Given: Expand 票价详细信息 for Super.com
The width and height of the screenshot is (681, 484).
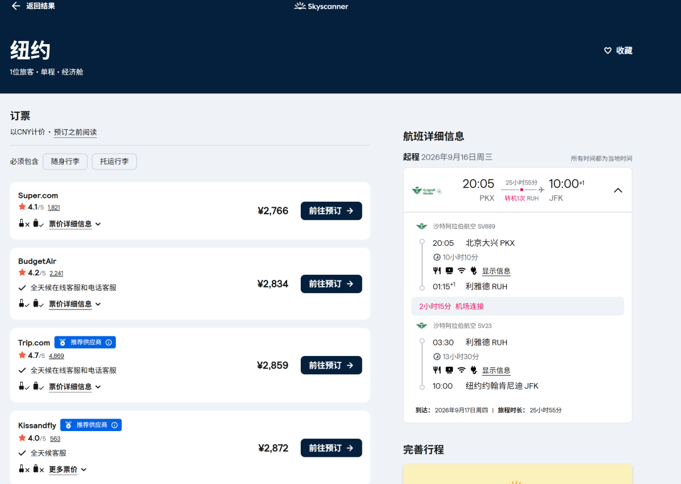Looking at the screenshot, I should (74, 224).
